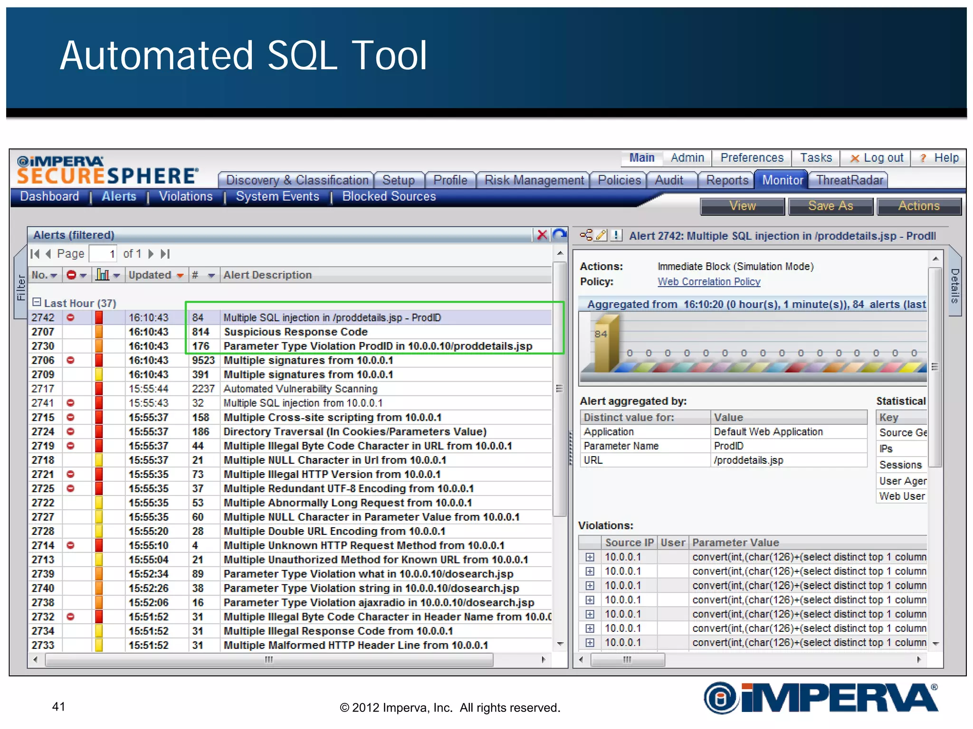Click blocked icon on alert 2742 row
The image size is (973, 729).
pos(70,318)
